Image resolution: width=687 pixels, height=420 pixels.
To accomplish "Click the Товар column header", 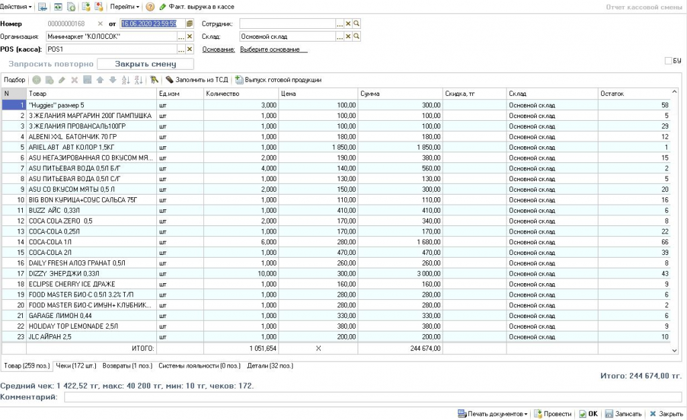I will (x=91, y=94).
